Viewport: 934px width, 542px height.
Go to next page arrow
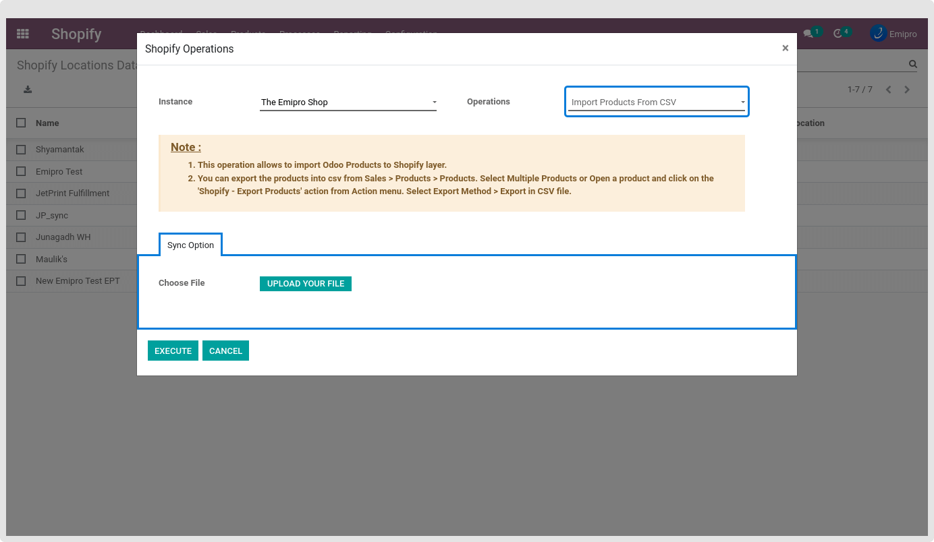point(907,90)
